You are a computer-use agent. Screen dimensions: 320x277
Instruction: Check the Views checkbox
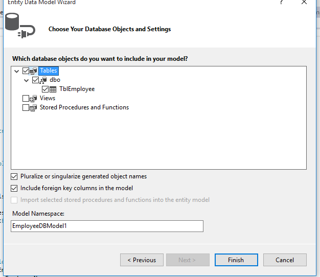(x=26, y=99)
